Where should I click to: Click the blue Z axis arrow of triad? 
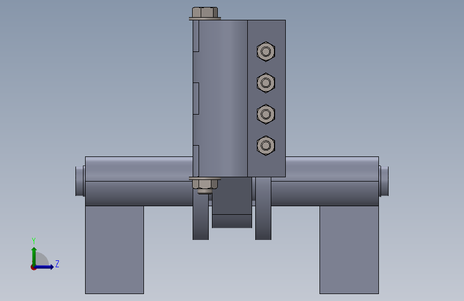pyautogui.click(x=44, y=267)
